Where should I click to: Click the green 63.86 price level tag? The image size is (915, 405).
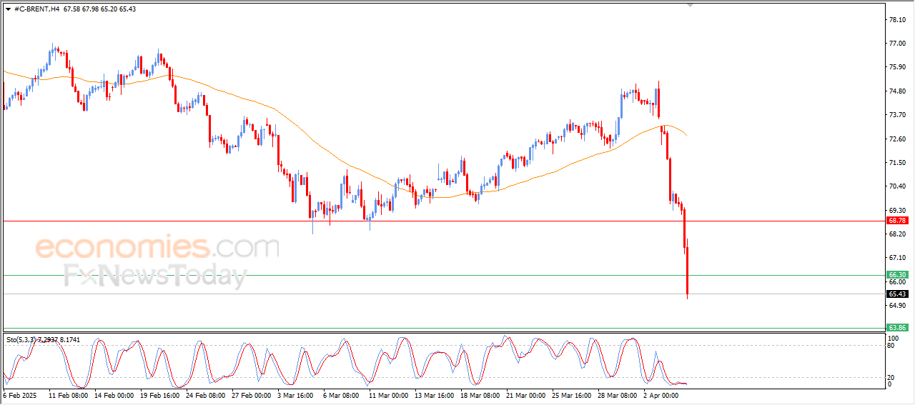pos(897,327)
